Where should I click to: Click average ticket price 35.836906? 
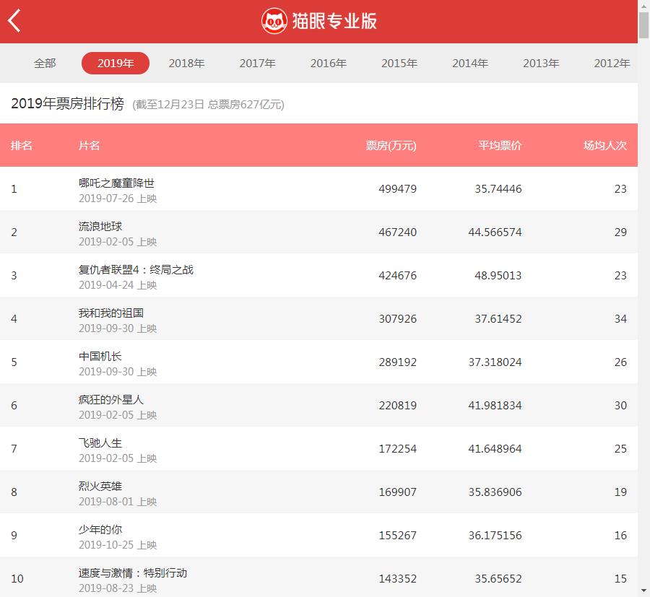[x=495, y=492]
